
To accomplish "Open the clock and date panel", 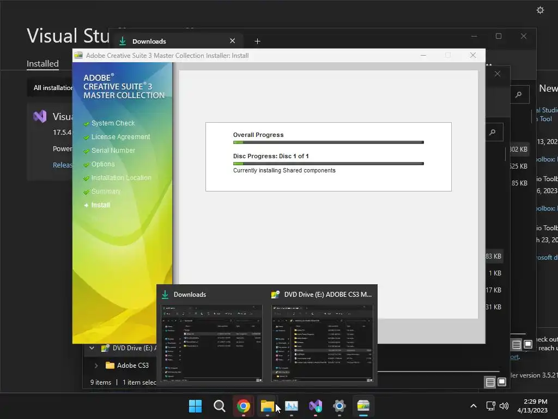I will pos(532,406).
